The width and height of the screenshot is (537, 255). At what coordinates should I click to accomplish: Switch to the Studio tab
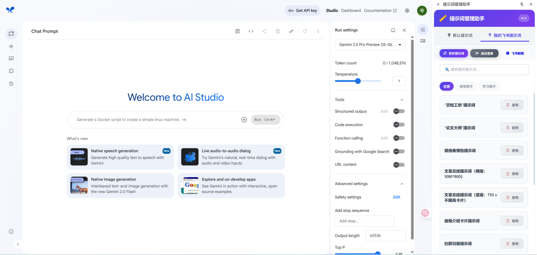tap(332, 10)
